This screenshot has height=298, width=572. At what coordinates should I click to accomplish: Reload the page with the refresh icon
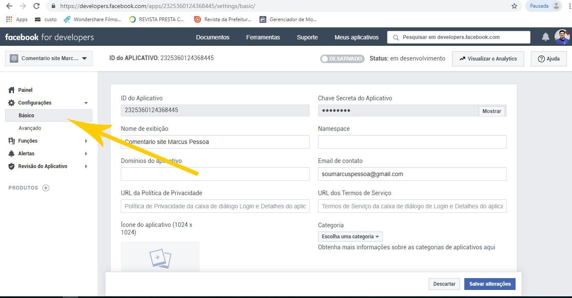click(x=36, y=6)
